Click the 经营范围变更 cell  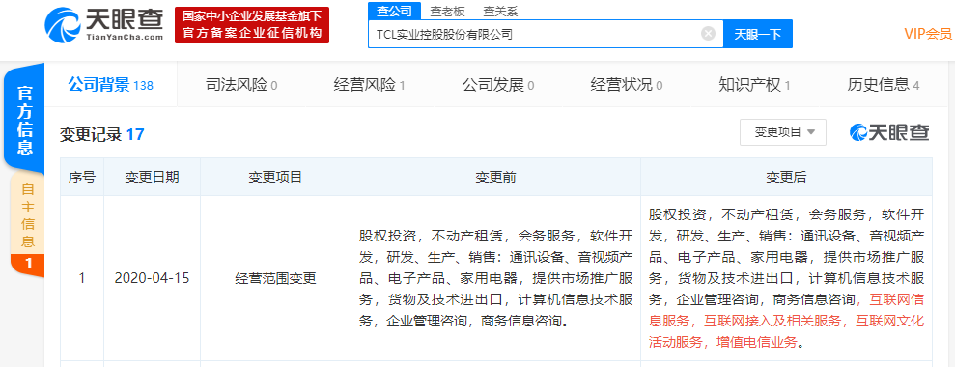[275, 278]
